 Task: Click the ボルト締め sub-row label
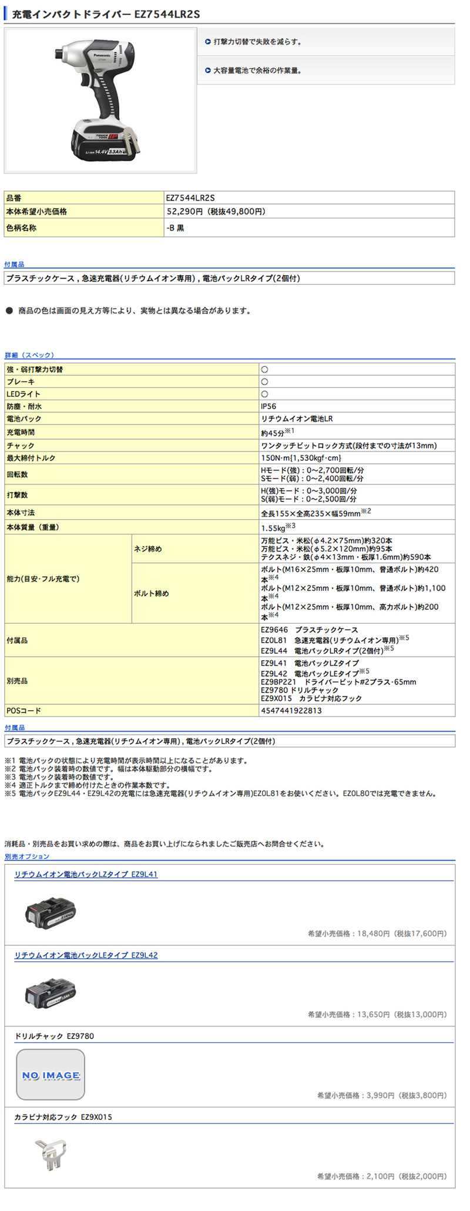pos(152,594)
